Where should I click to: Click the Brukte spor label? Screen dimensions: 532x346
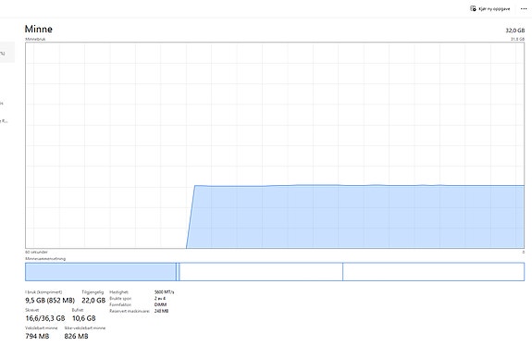point(120,299)
